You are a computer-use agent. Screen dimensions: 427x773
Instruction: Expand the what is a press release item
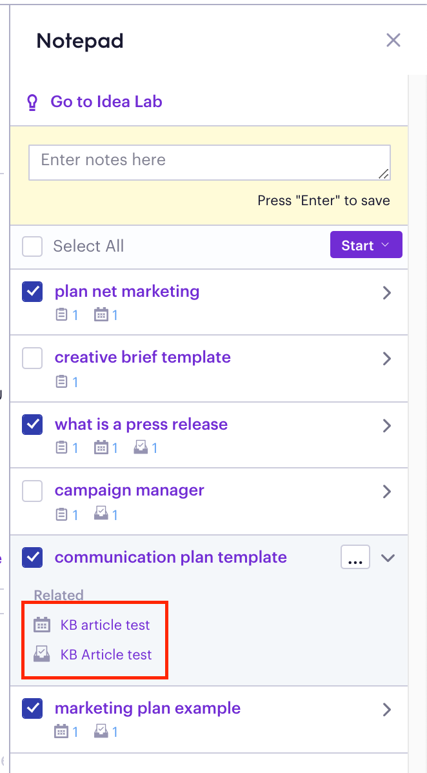387,425
